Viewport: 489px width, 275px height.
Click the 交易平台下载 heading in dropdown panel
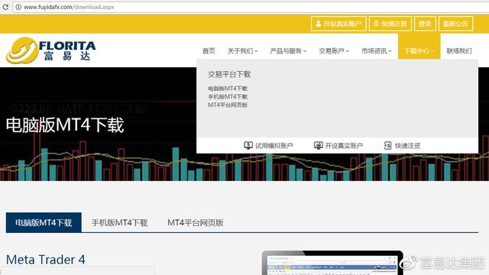[229, 74]
